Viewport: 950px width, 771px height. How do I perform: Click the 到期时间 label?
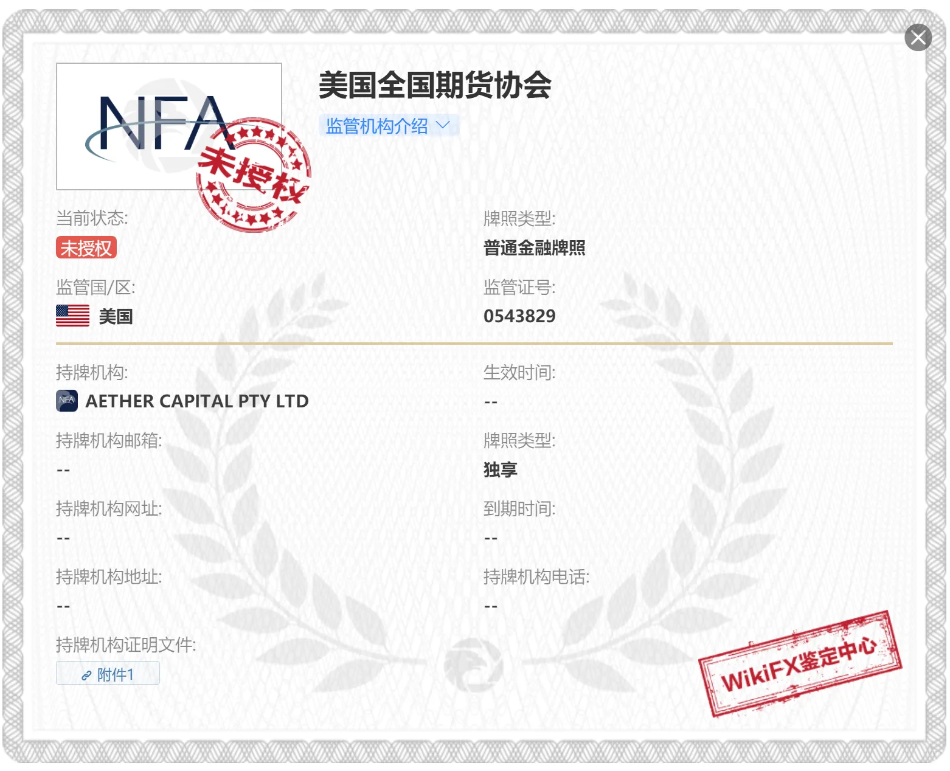(x=519, y=508)
